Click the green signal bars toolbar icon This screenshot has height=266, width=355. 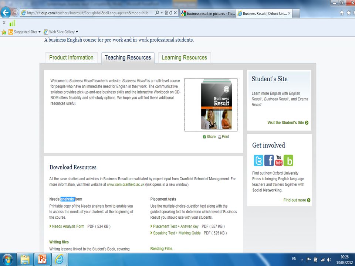click(12, 23)
